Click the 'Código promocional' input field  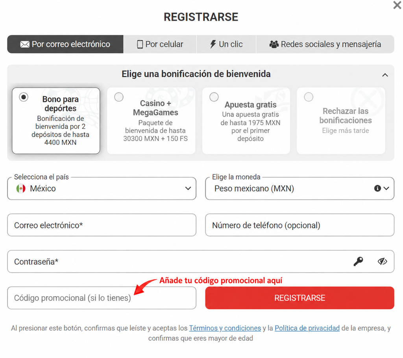tap(102, 298)
